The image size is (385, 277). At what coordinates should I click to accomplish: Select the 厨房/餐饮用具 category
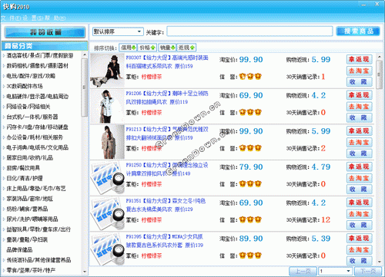(23, 168)
